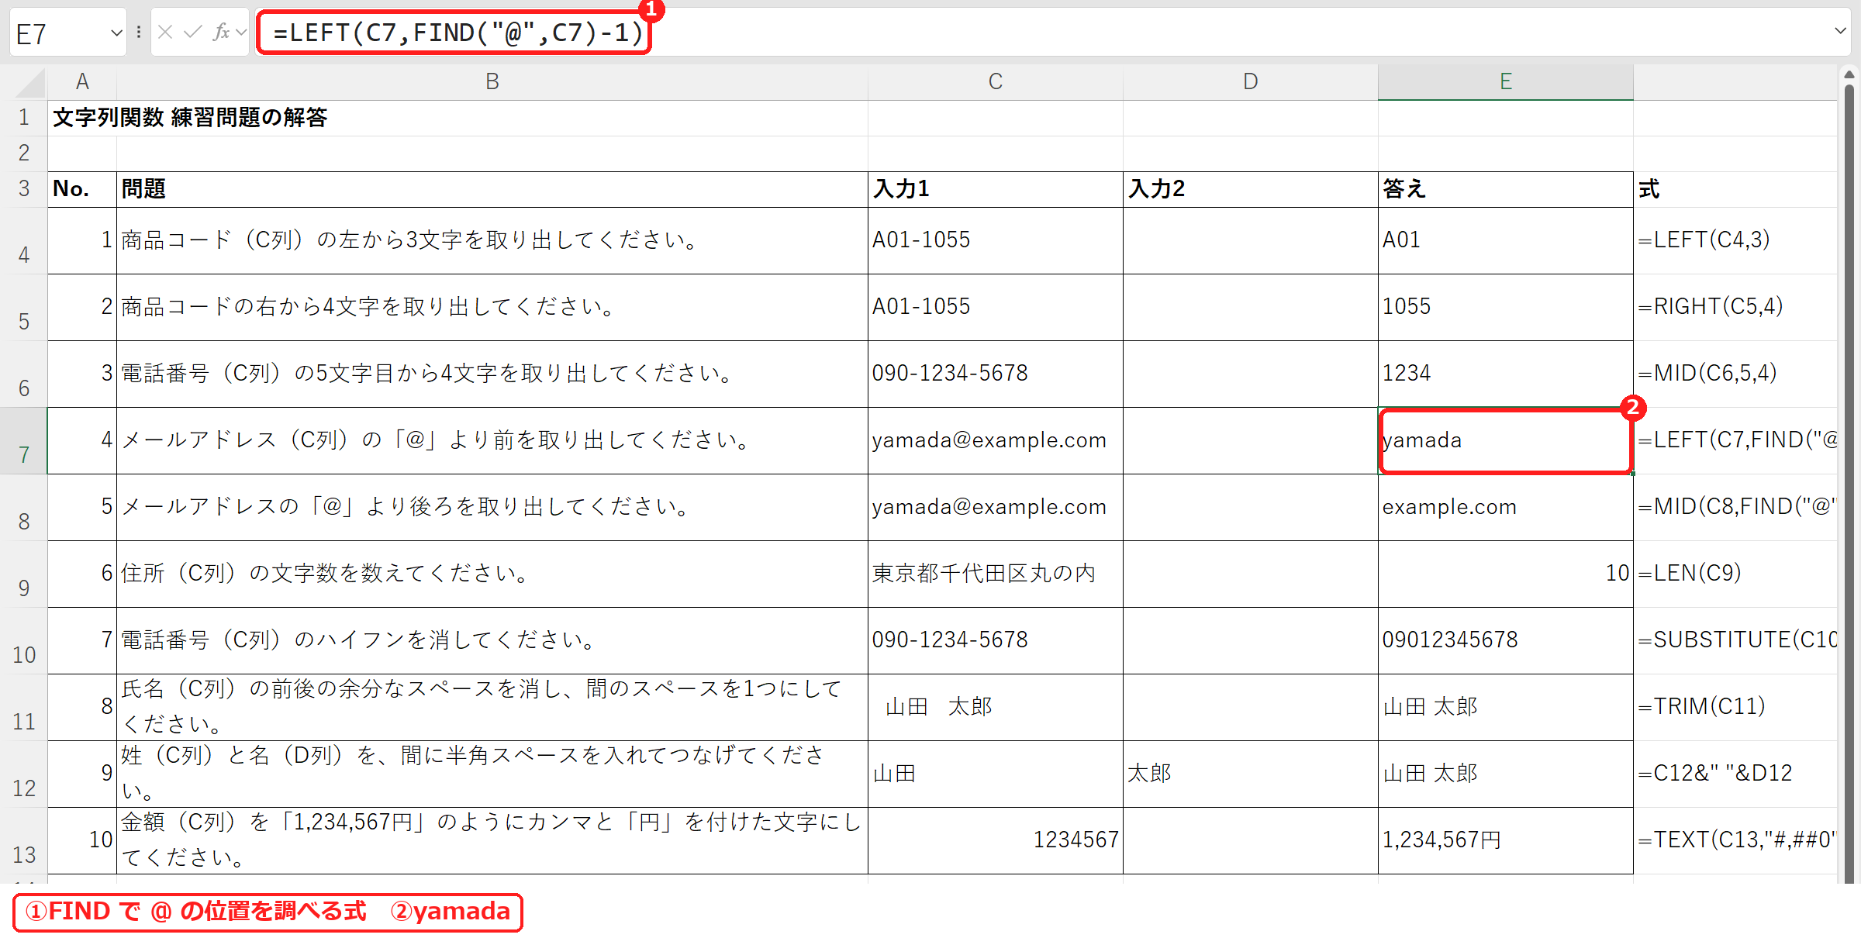The image size is (1861, 938).
Task: Select row 7 header
Action: click(24, 441)
